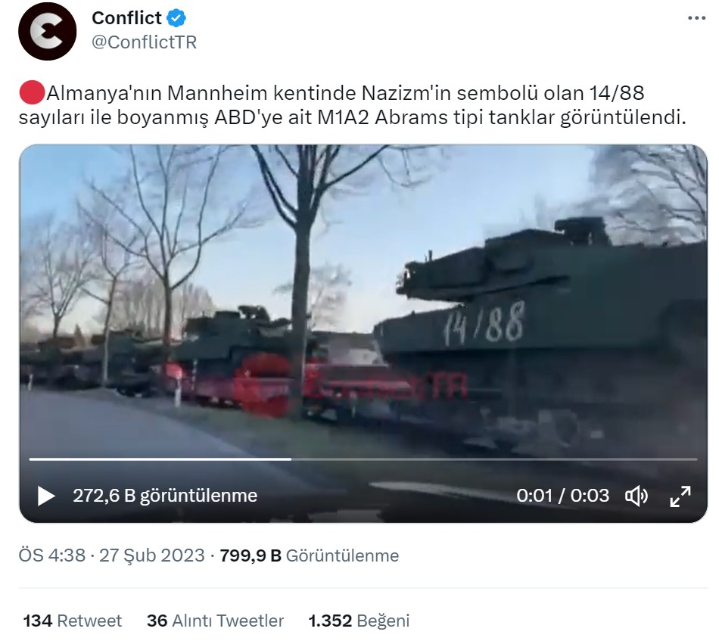719x641 pixels.
Task: Open the Conflict profile avatar
Action: pos(47,31)
